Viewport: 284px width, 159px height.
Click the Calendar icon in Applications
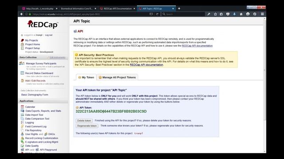tap(22, 107)
